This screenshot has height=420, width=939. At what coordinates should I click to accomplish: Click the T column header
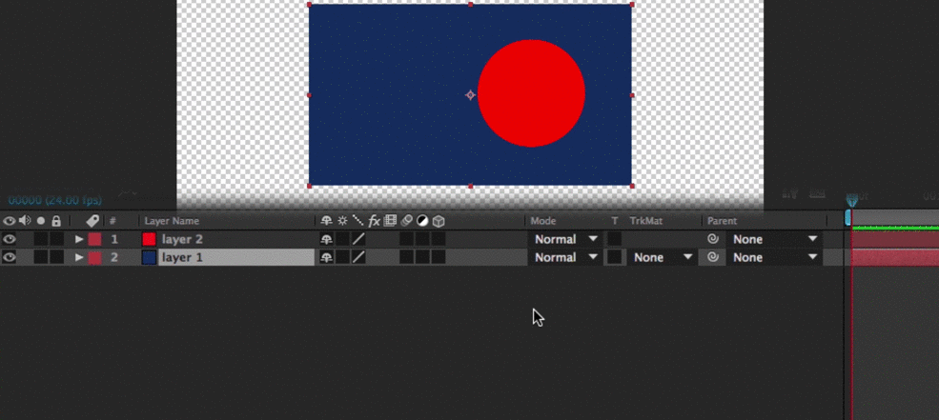[x=615, y=221]
